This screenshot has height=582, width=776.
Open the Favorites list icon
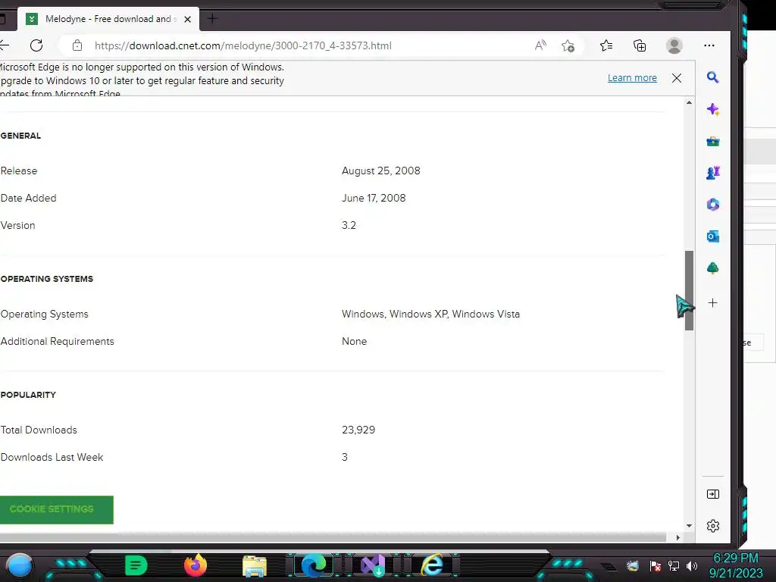(x=606, y=45)
